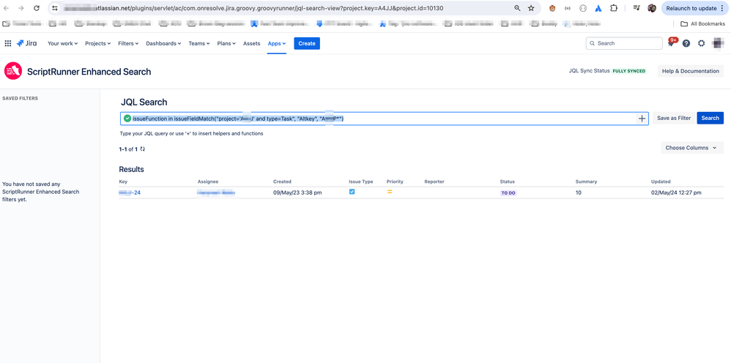
Task: Click the Summary column header
Action: pos(586,181)
